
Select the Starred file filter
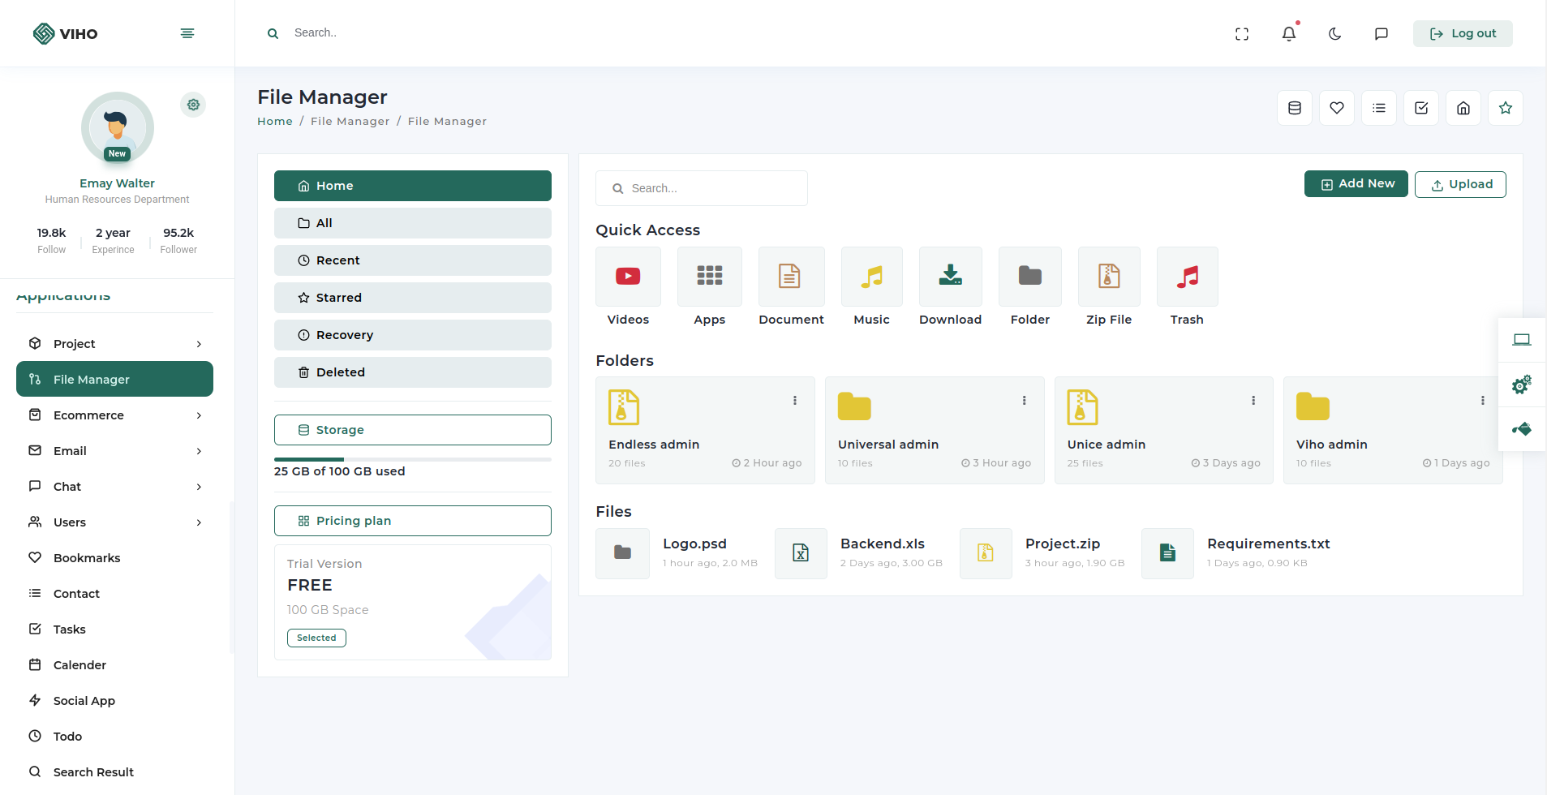tap(412, 298)
